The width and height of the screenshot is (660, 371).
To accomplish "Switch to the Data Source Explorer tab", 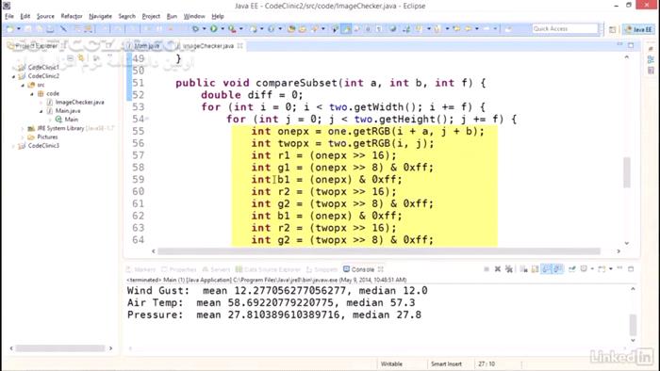I will click(268, 269).
